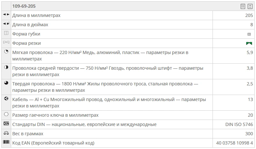Screen dimensions: 256x149
Task: Click the multi-strand cable icon
Action: (x=6, y=99)
